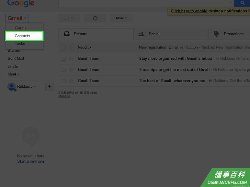Click the 'Start a new one' chat link

tap(31, 161)
